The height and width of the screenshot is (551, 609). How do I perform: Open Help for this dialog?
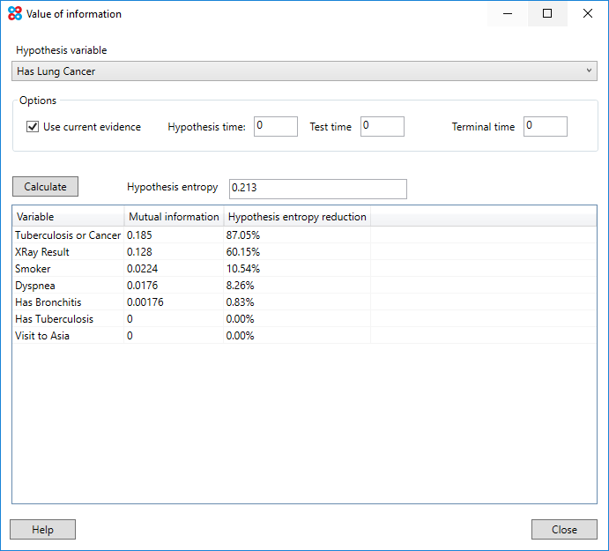click(42, 530)
